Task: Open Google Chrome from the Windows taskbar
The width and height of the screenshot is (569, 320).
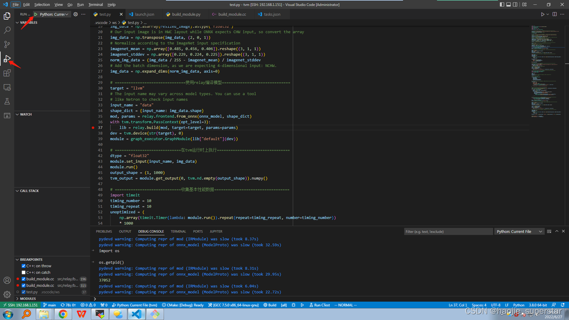Action: pos(63,314)
